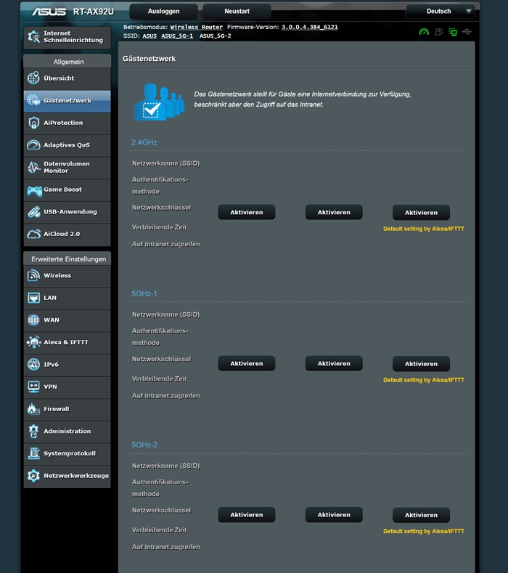The width and height of the screenshot is (508, 573).
Task: Click the Gästenetzwerk page title
Action: tap(149, 59)
